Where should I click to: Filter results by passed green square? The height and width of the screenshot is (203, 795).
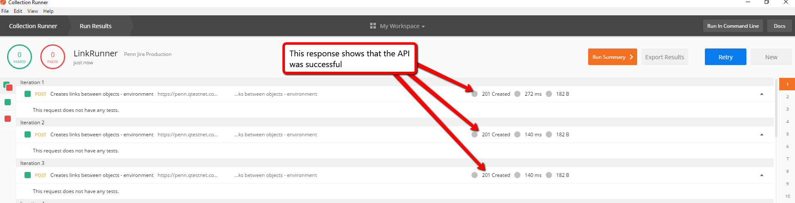pos(7,102)
